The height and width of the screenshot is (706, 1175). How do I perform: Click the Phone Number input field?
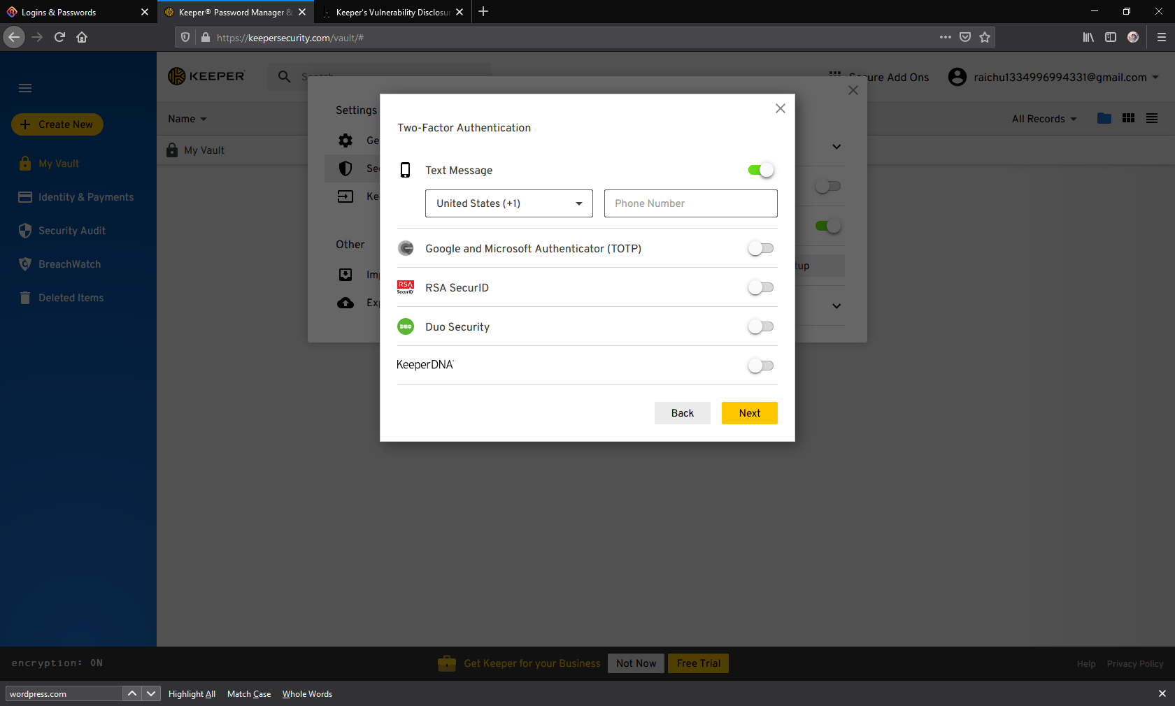click(690, 203)
